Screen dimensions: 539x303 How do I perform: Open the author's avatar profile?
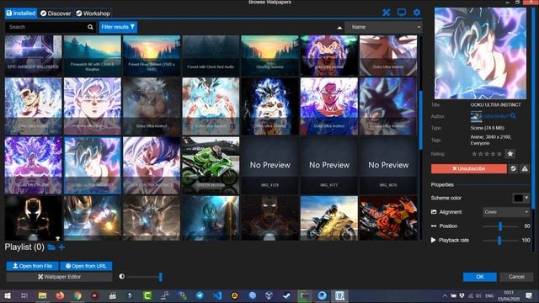pos(476,116)
